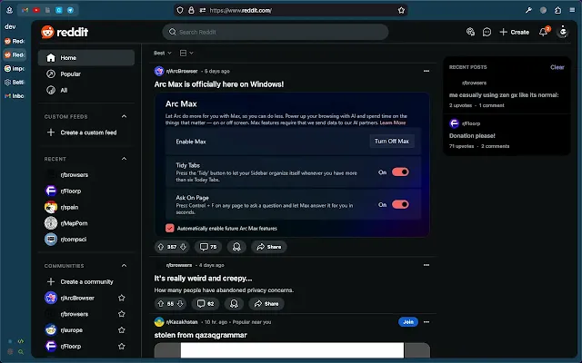Open the Gmail pinned tab icon
The image size is (582, 363).
[x=25, y=10]
